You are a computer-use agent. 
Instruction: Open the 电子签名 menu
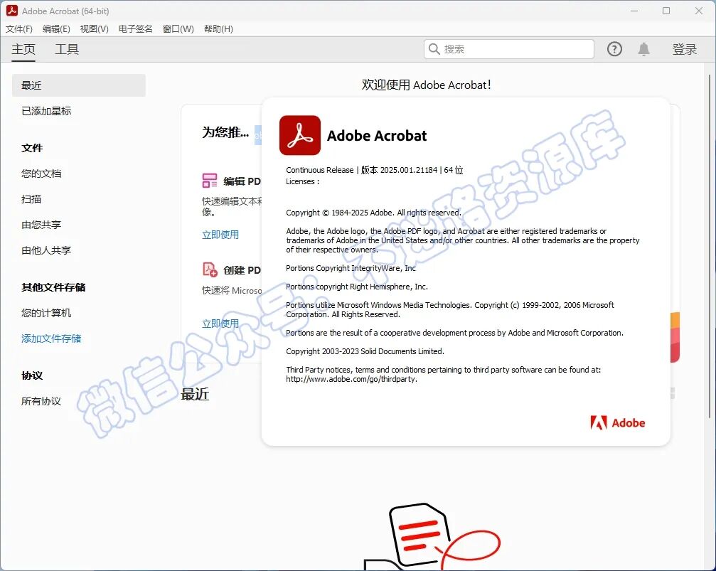coord(135,28)
